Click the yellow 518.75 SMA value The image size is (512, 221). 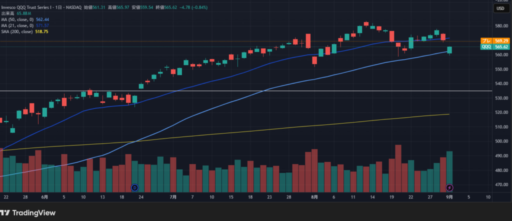click(x=42, y=31)
